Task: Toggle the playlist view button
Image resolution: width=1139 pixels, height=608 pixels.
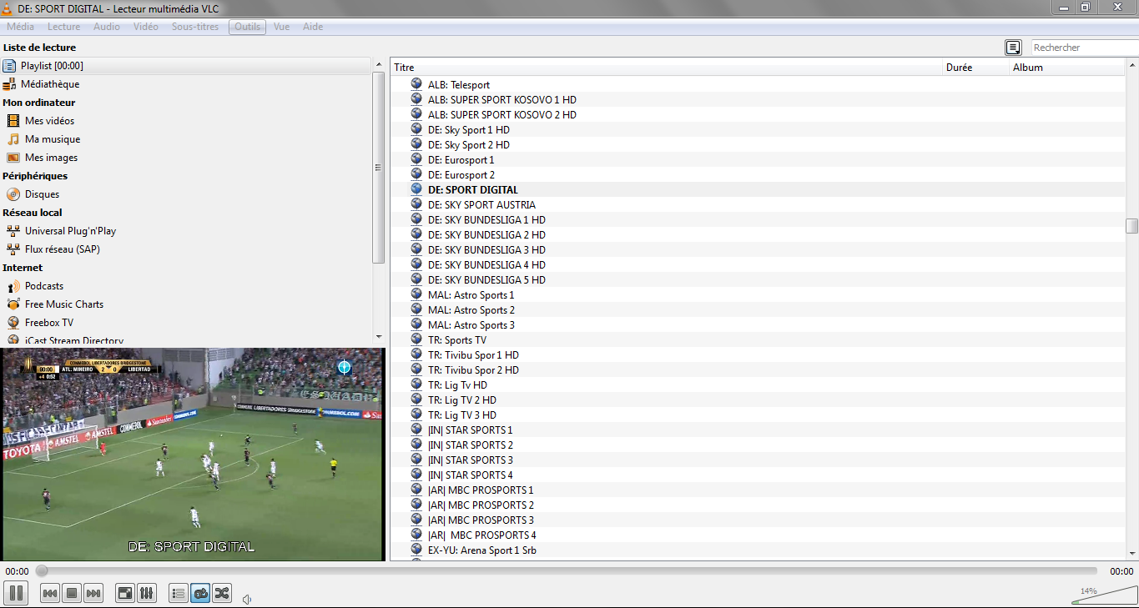Action: click(x=179, y=593)
